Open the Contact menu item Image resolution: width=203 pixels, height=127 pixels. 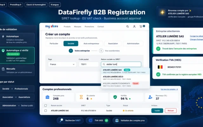point(101,27)
